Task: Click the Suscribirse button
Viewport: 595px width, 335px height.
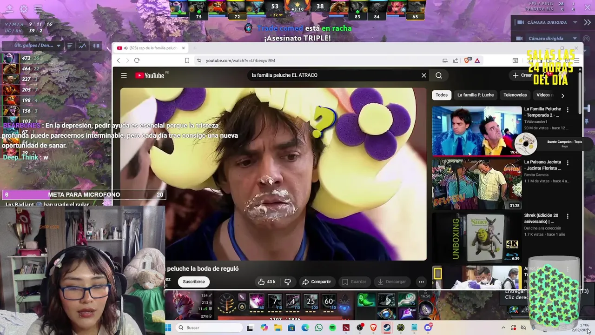Action: (x=194, y=281)
